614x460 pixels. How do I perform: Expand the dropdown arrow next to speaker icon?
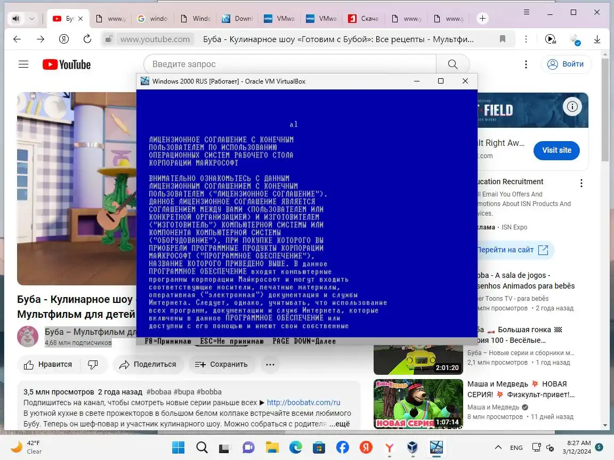pyautogui.click(x=32, y=19)
